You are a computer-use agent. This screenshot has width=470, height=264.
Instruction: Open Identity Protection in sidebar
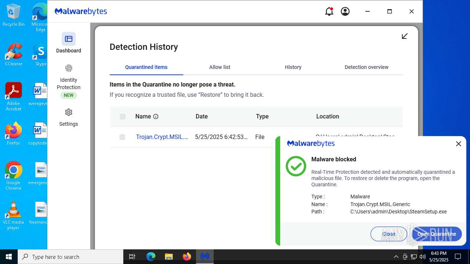(69, 81)
